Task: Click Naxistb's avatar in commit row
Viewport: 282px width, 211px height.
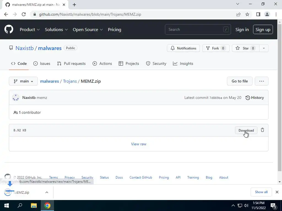Action: tap(16, 98)
